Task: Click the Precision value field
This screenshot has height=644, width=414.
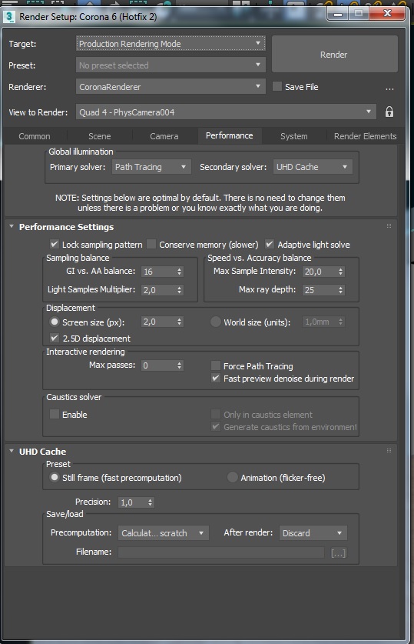Action: [x=133, y=502]
